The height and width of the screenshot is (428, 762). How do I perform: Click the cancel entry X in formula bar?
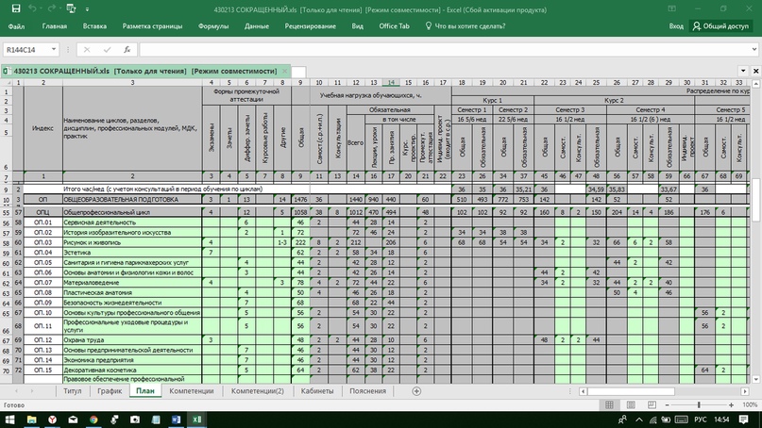[87, 50]
